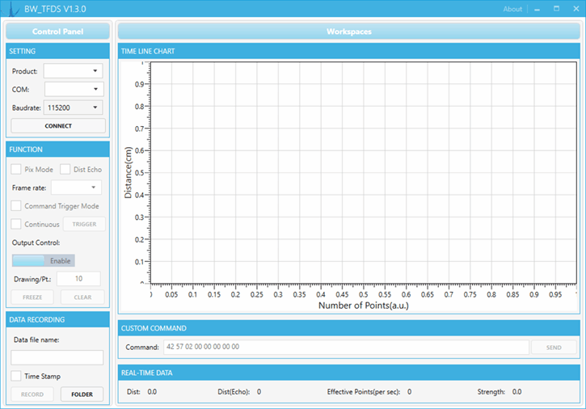Expand the Baudrate 115200 dropdown

pos(74,108)
